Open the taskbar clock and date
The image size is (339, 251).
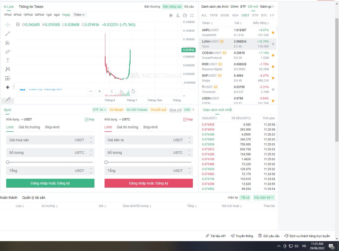(x=317, y=246)
